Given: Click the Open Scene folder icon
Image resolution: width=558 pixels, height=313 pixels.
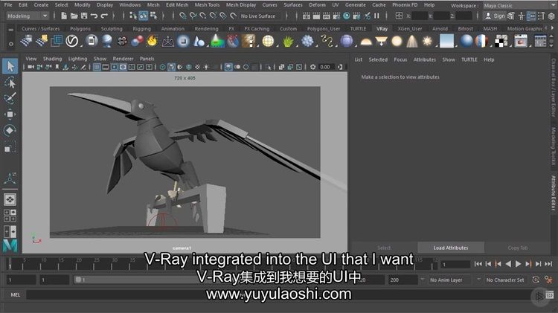Looking at the screenshot, I should (x=74, y=16).
